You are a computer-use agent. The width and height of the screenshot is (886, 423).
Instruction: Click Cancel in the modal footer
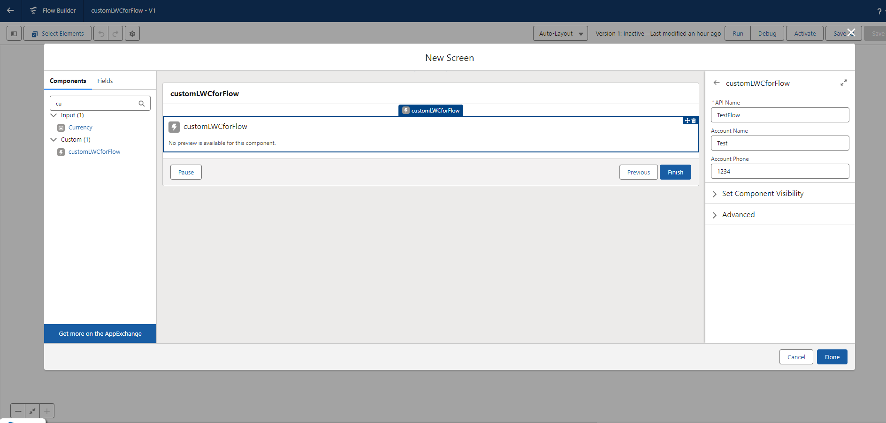[796, 357]
